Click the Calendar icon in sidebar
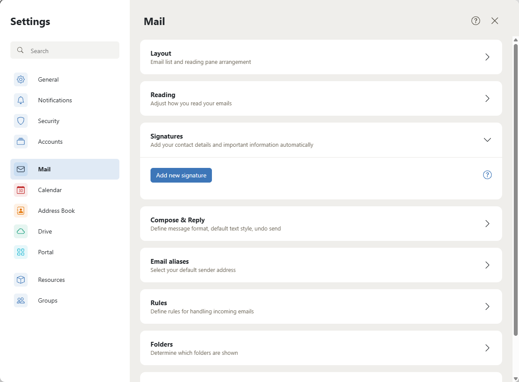The height and width of the screenshot is (382, 519). pos(21,190)
